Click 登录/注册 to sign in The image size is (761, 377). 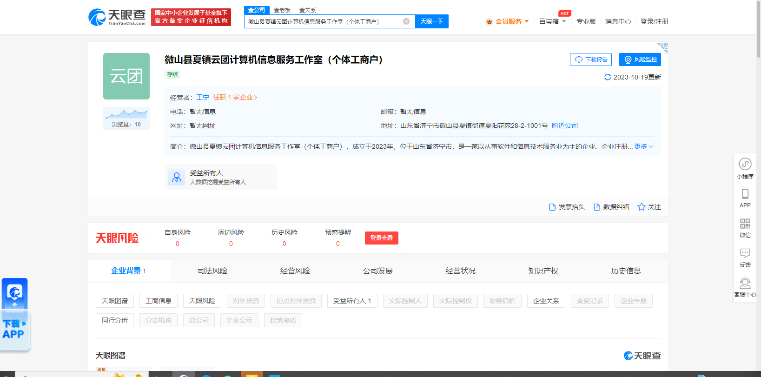pos(655,21)
